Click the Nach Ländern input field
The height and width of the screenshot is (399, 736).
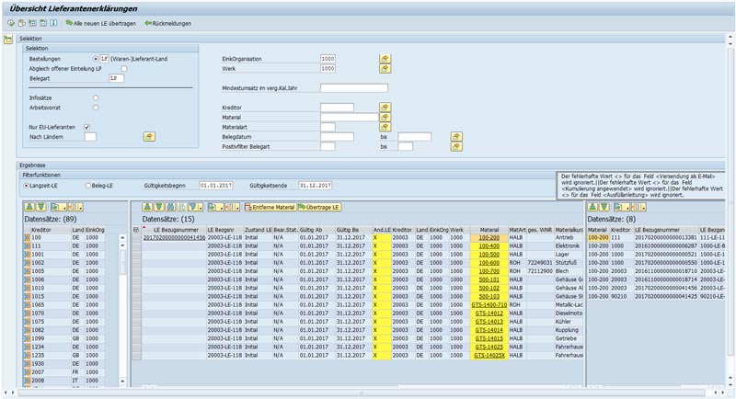tap(90, 137)
